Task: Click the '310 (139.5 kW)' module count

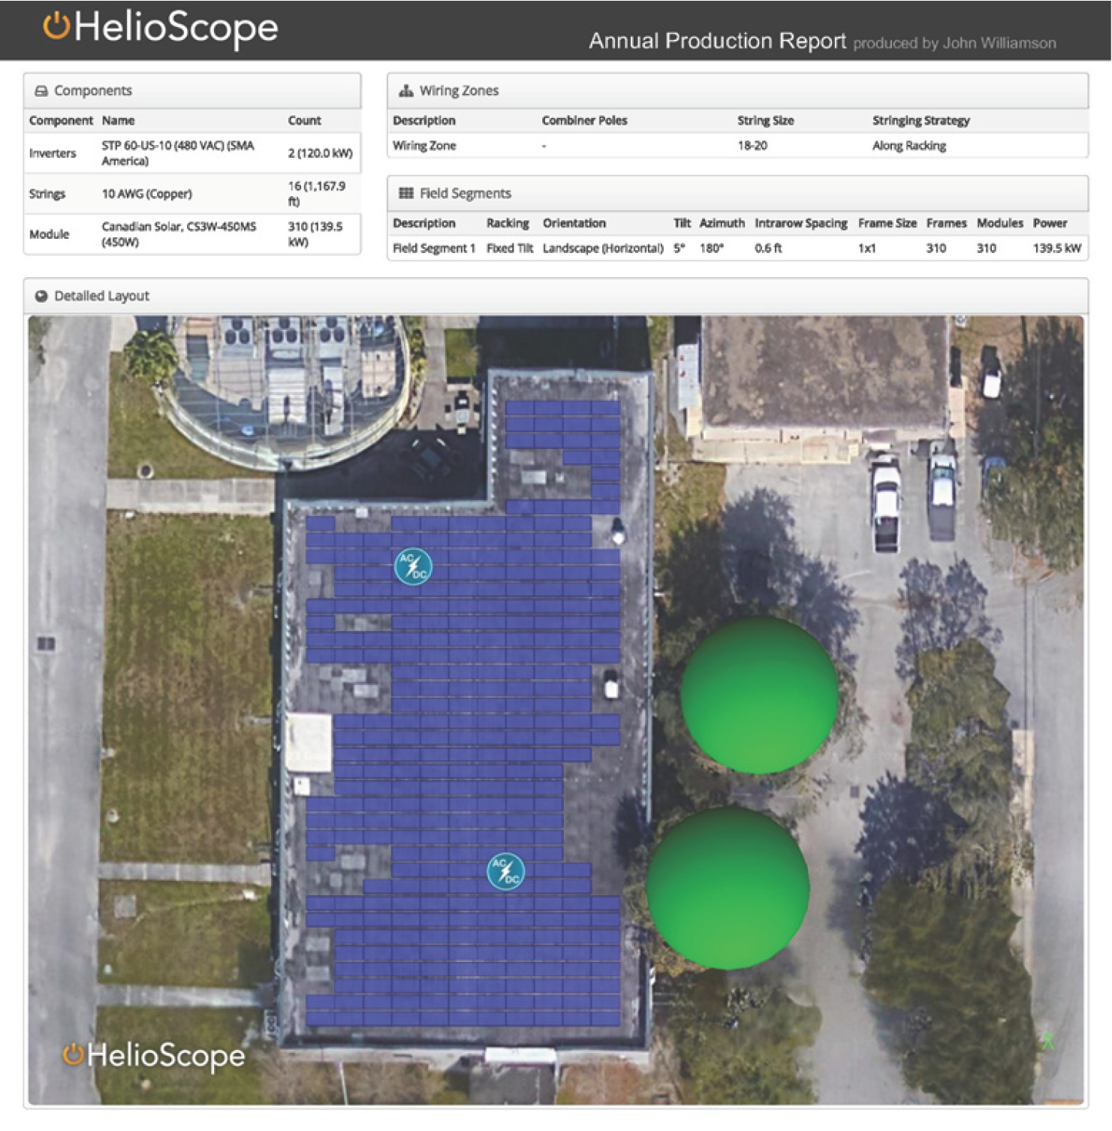Action: 315,234
